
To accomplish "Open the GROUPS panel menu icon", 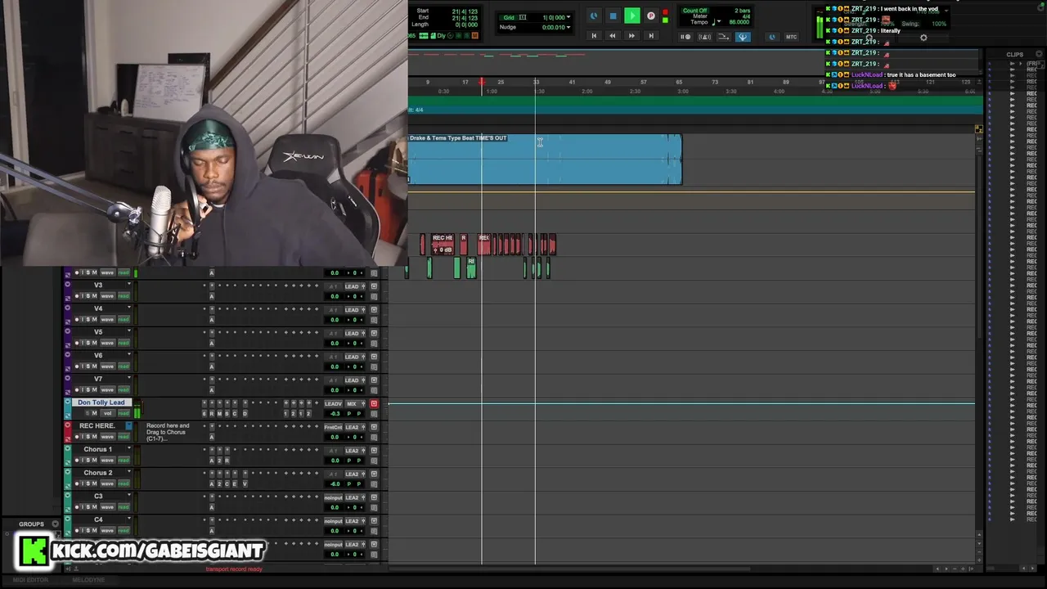I will pyautogui.click(x=55, y=524).
